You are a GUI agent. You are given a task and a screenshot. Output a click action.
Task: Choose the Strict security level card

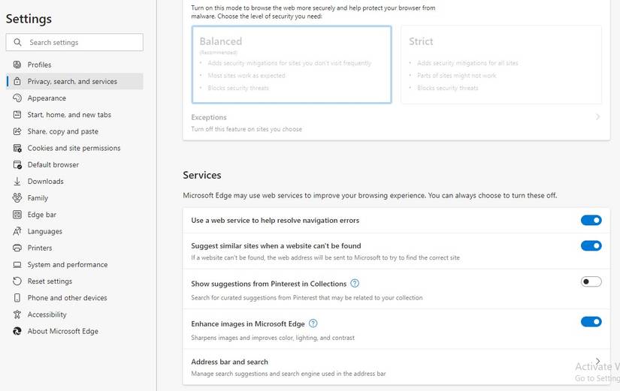coord(501,65)
